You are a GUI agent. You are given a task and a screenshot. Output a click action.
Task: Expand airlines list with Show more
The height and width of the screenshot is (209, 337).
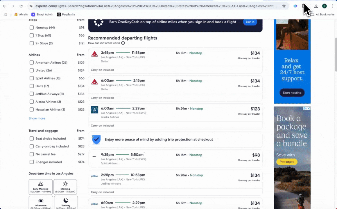pos(37,118)
